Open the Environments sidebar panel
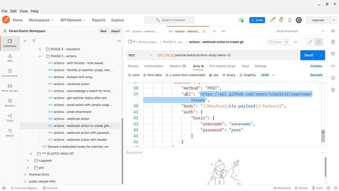Image resolution: width=339 pixels, height=191 pixels. (x=10, y=73)
